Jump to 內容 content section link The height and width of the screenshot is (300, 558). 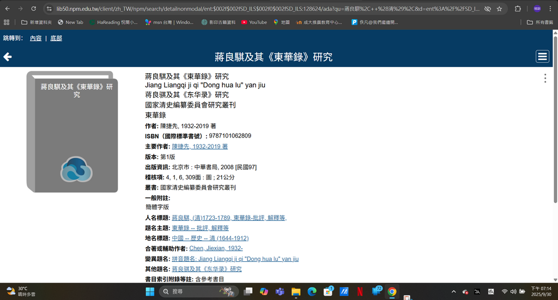coord(35,38)
